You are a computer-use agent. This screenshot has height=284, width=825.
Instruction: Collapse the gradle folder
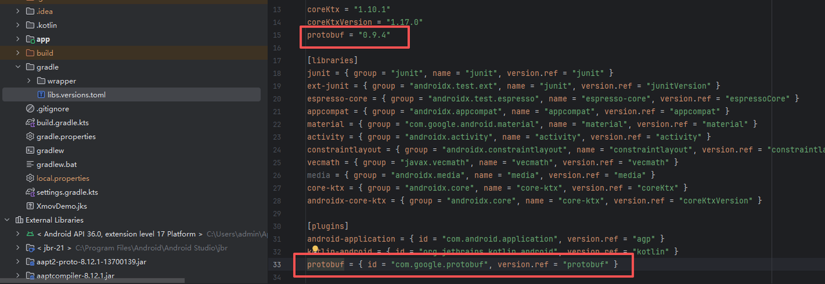[x=18, y=67]
